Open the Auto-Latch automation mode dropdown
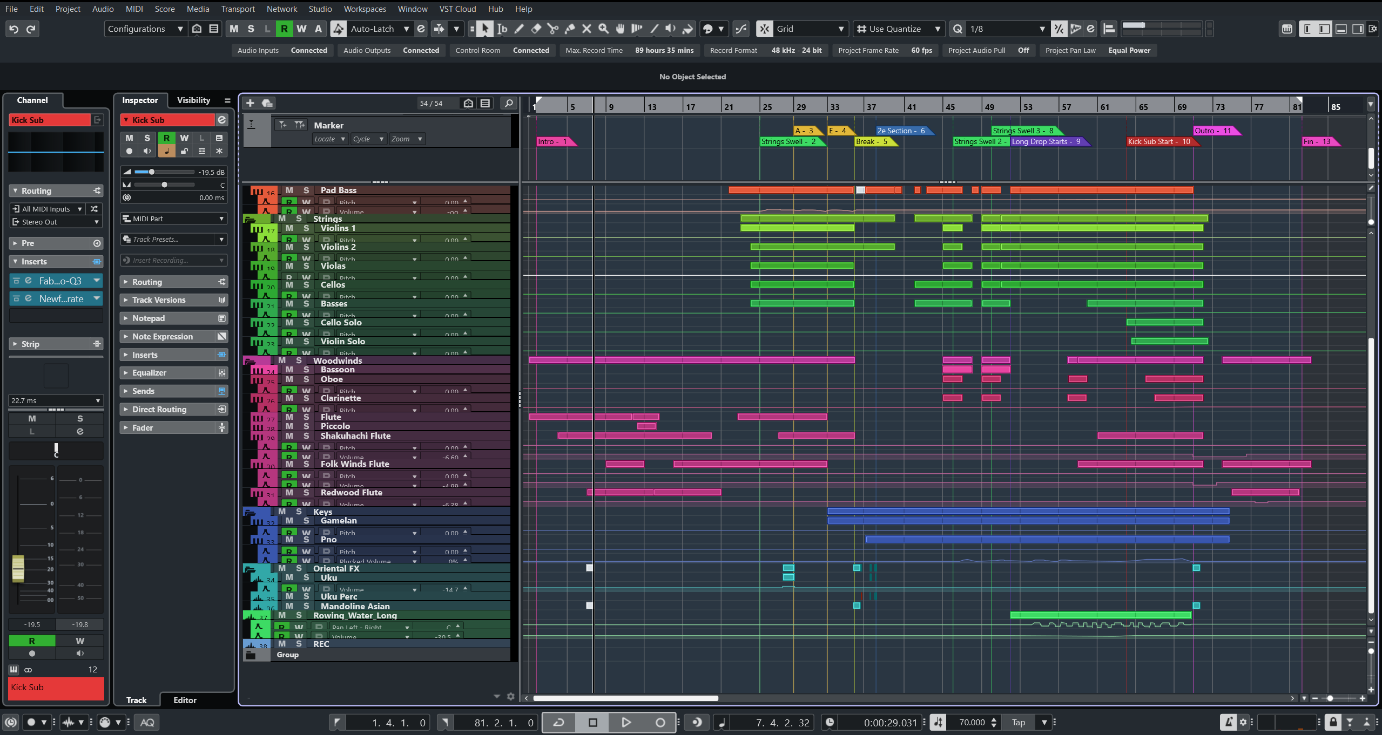The height and width of the screenshot is (735, 1382). point(379,29)
